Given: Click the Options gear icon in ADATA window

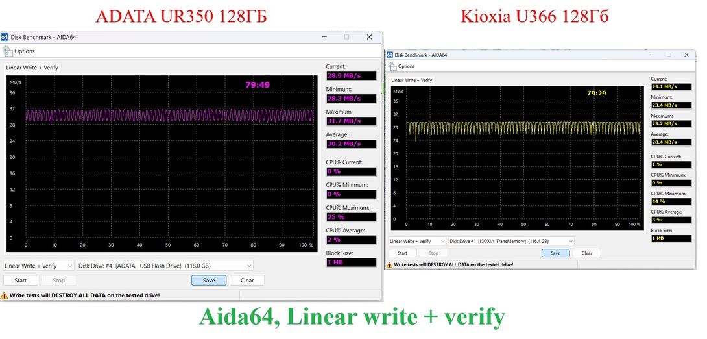Looking at the screenshot, I should pos(7,51).
